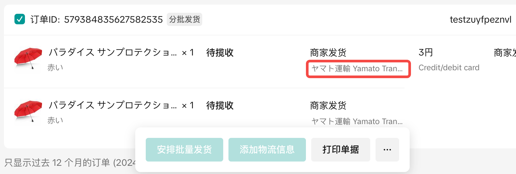Click the second item's 待揽收 status

(x=220, y=105)
